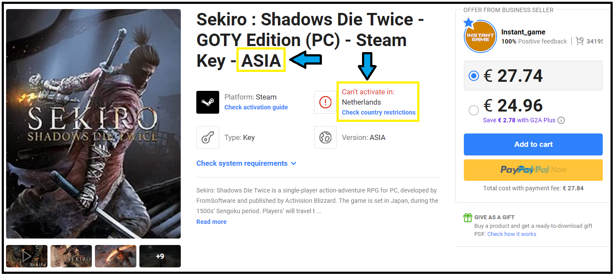Open the +9 more images thumbnail
614x276 pixels.
coord(160,256)
